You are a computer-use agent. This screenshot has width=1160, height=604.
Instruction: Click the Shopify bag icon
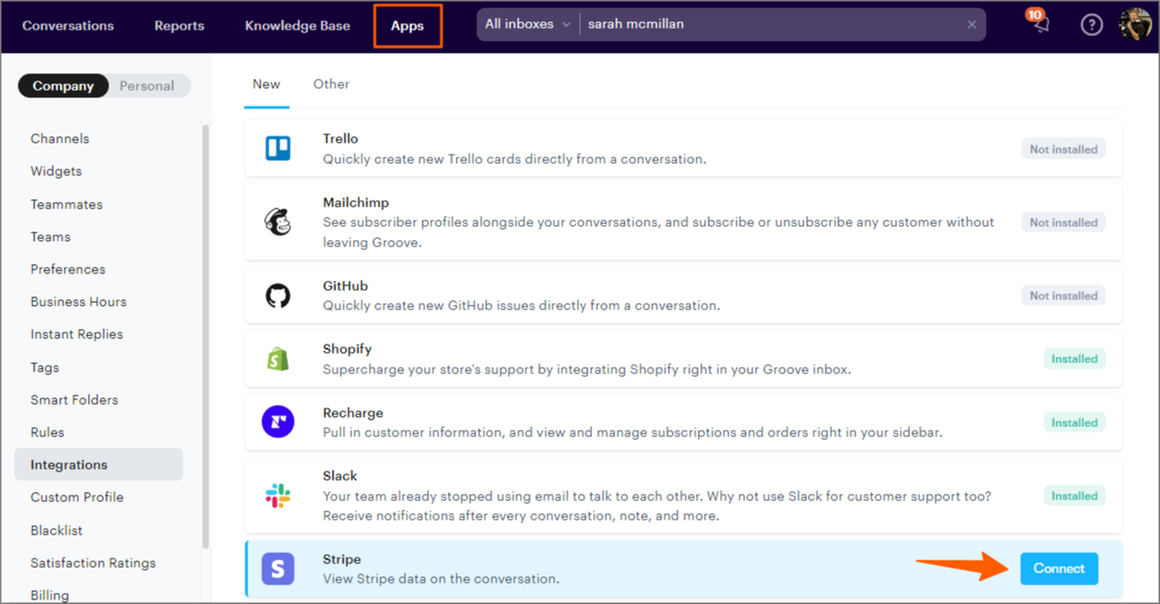(278, 359)
